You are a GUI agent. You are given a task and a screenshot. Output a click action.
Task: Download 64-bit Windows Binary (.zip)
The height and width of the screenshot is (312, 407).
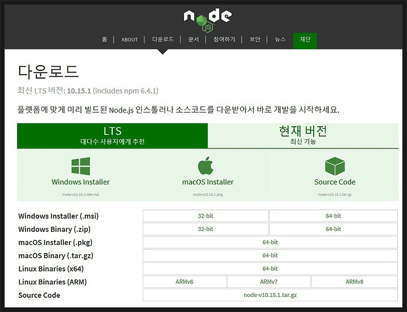pos(333,229)
